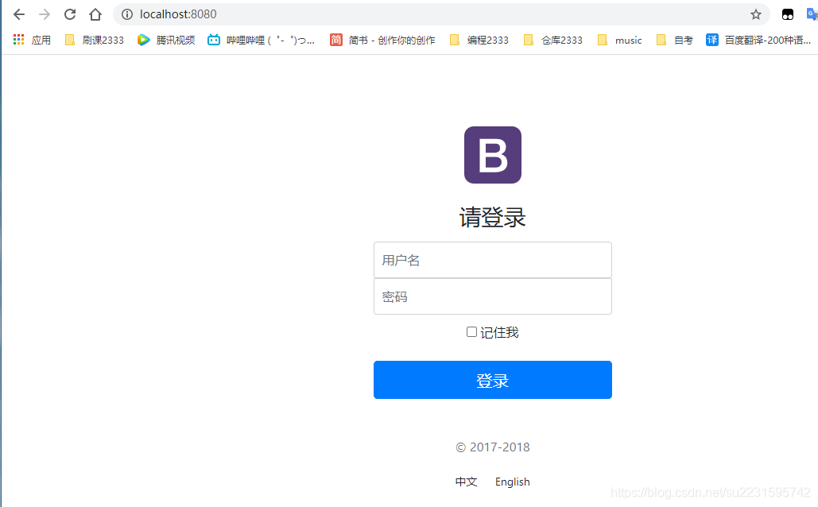
Task: Open the 应用 apps grid shortcut
Action: (32, 41)
